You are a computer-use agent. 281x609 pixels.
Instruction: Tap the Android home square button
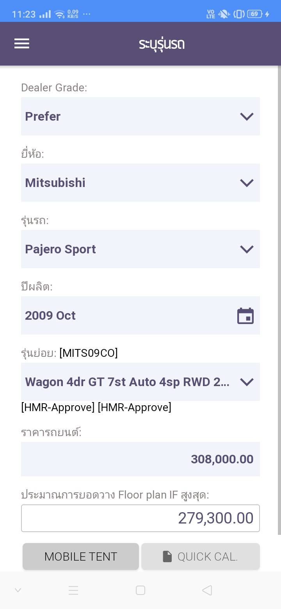[140, 590]
